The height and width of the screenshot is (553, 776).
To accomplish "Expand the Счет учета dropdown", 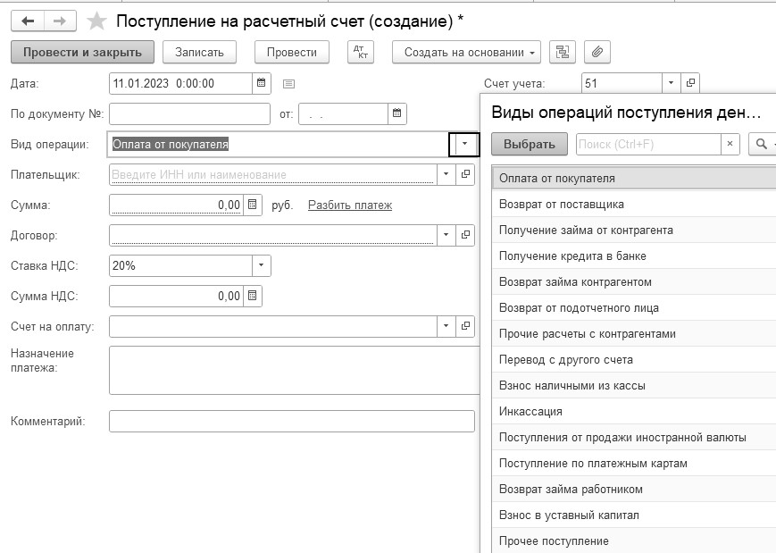I will point(672,83).
